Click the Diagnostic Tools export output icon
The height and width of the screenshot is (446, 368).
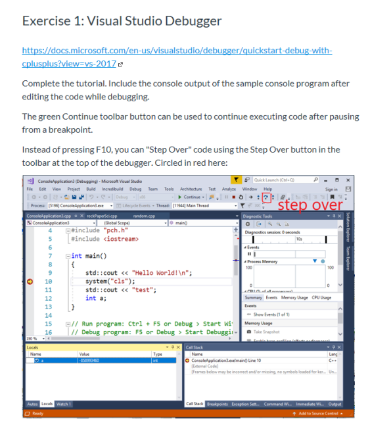coord(259,224)
